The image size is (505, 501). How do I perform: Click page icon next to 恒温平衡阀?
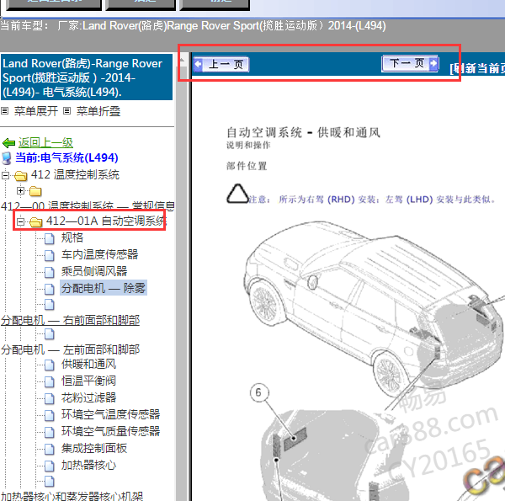click(x=50, y=381)
